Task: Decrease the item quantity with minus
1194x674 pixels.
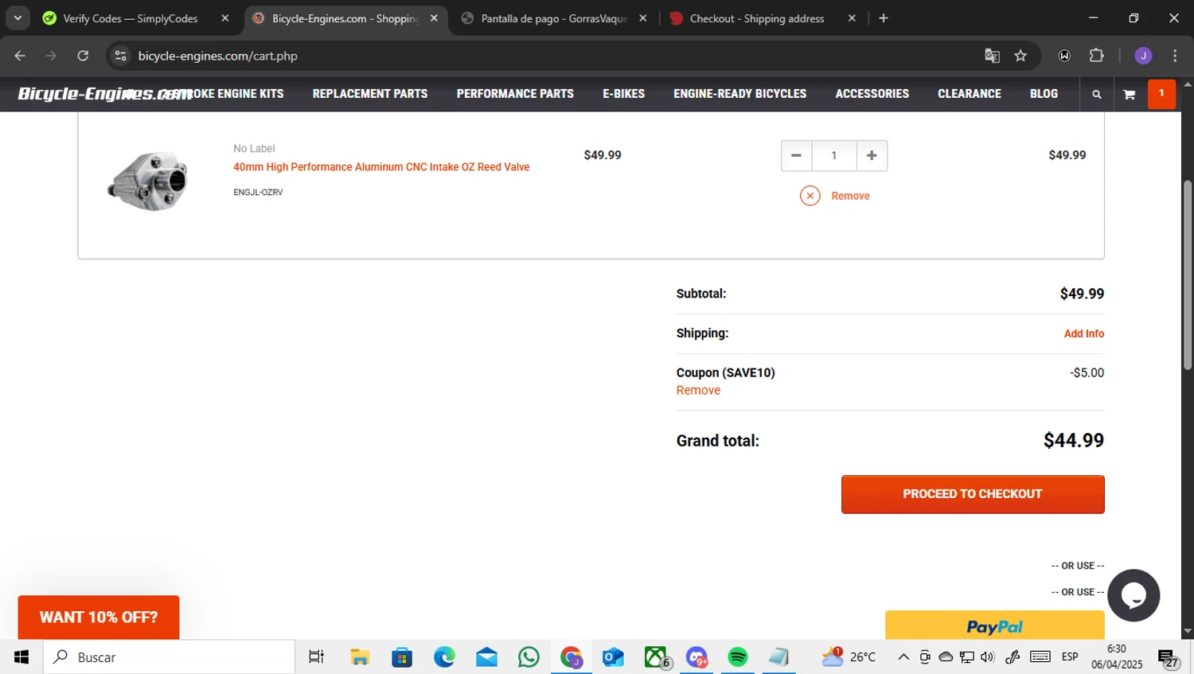Action: pos(796,155)
